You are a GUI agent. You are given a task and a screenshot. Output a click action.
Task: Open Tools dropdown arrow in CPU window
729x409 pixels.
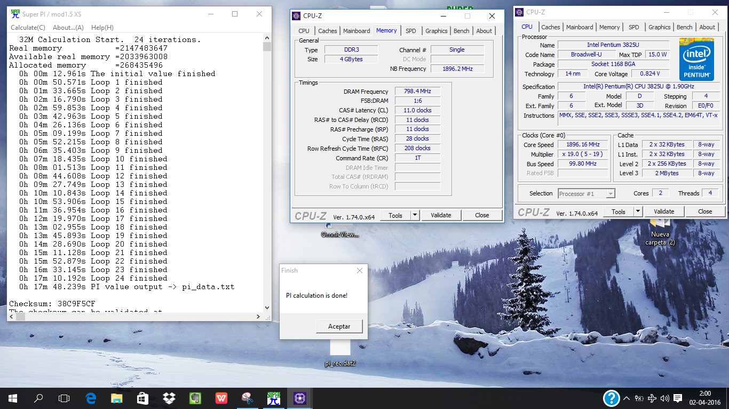pyautogui.click(x=638, y=211)
